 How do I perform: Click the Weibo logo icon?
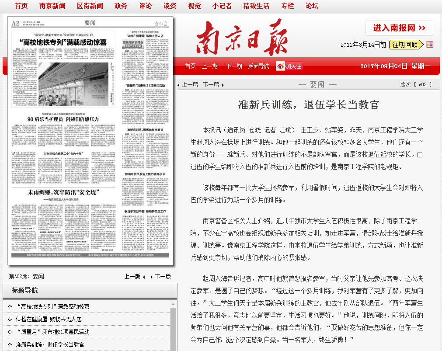[x=280, y=66]
